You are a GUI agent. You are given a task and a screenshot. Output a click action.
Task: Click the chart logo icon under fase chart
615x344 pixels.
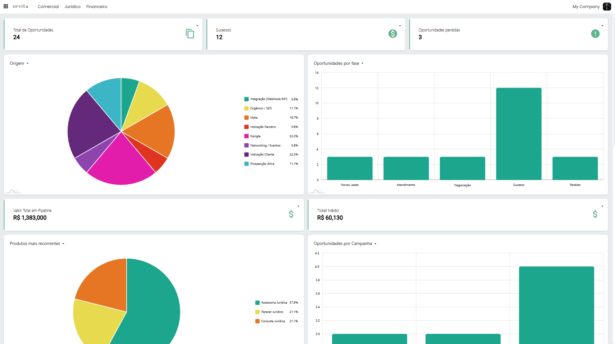[x=317, y=191]
